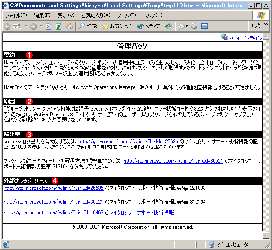Follow the マイクロソフト サポート技術情報 link
Image resolution: width=272 pixels, height=250 pixels.
[x=141, y=213]
